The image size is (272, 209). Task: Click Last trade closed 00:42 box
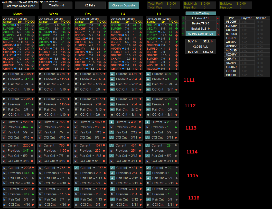[21, 6]
